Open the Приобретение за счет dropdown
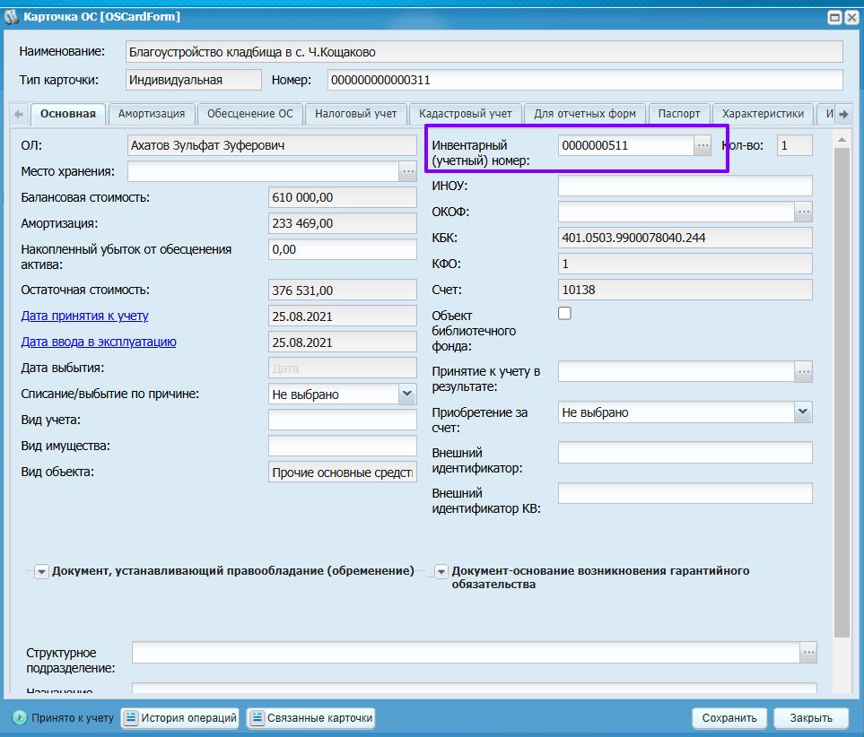Image resolution: width=864 pixels, height=737 pixels. (803, 412)
